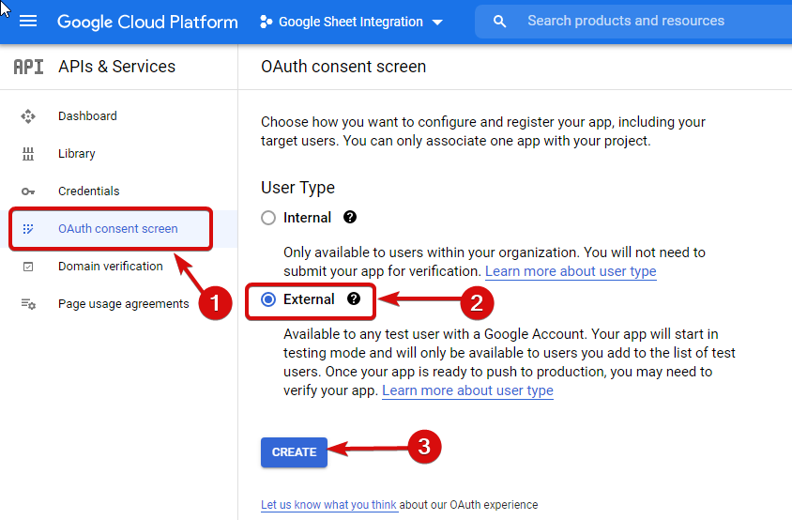Click the Internal label text
Image resolution: width=792 pixels, height=520 pixels.
click(307, 218)
